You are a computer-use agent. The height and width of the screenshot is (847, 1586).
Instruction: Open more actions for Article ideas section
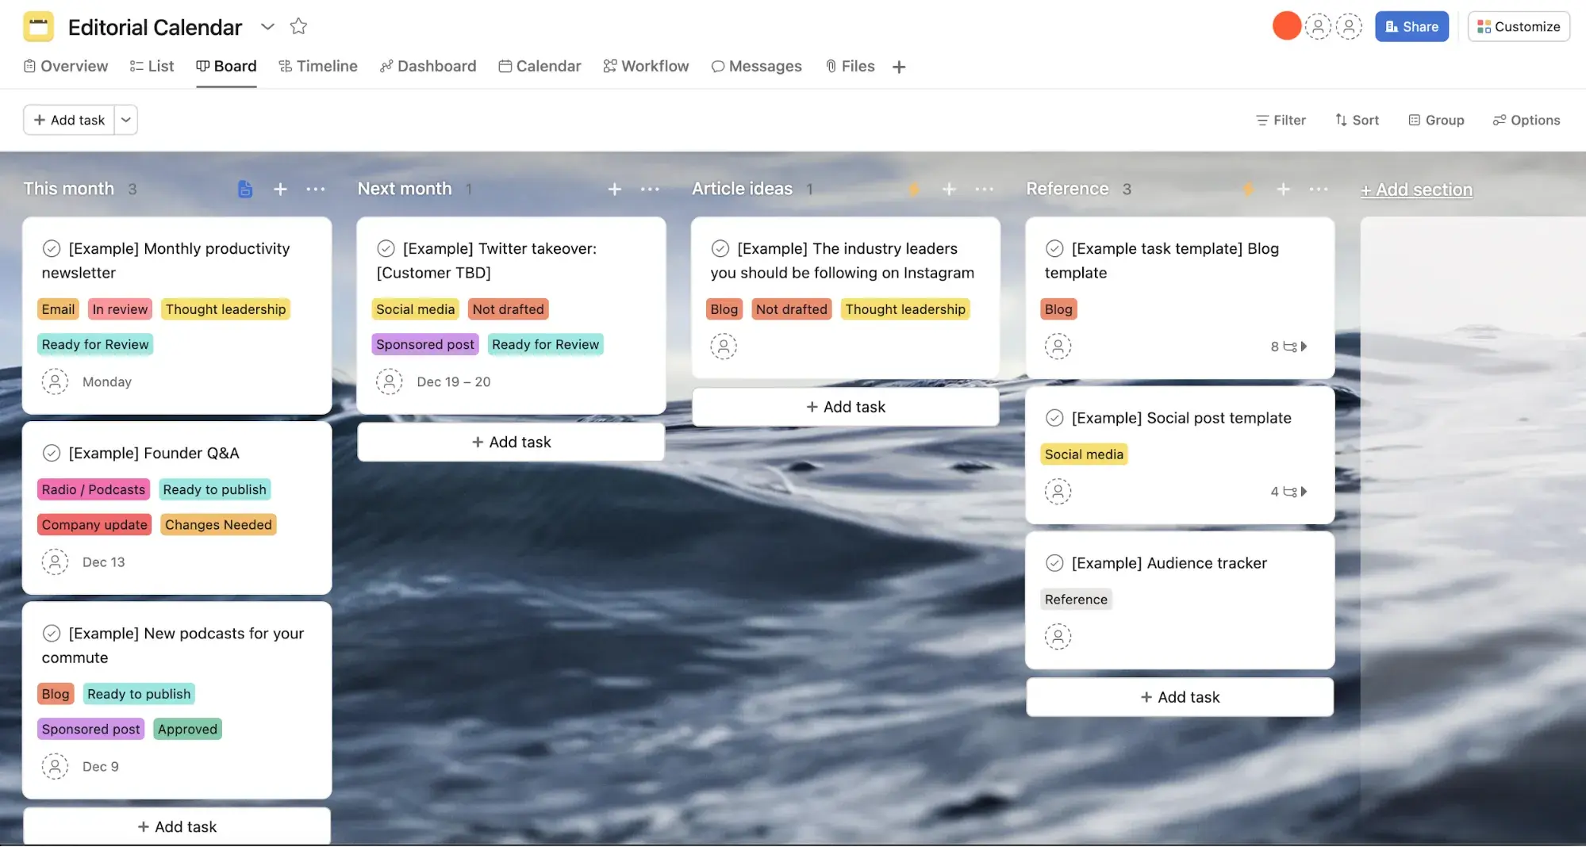[985, 189]
